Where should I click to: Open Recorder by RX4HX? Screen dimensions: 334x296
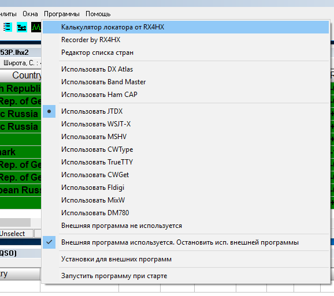(x=185, y=40)
